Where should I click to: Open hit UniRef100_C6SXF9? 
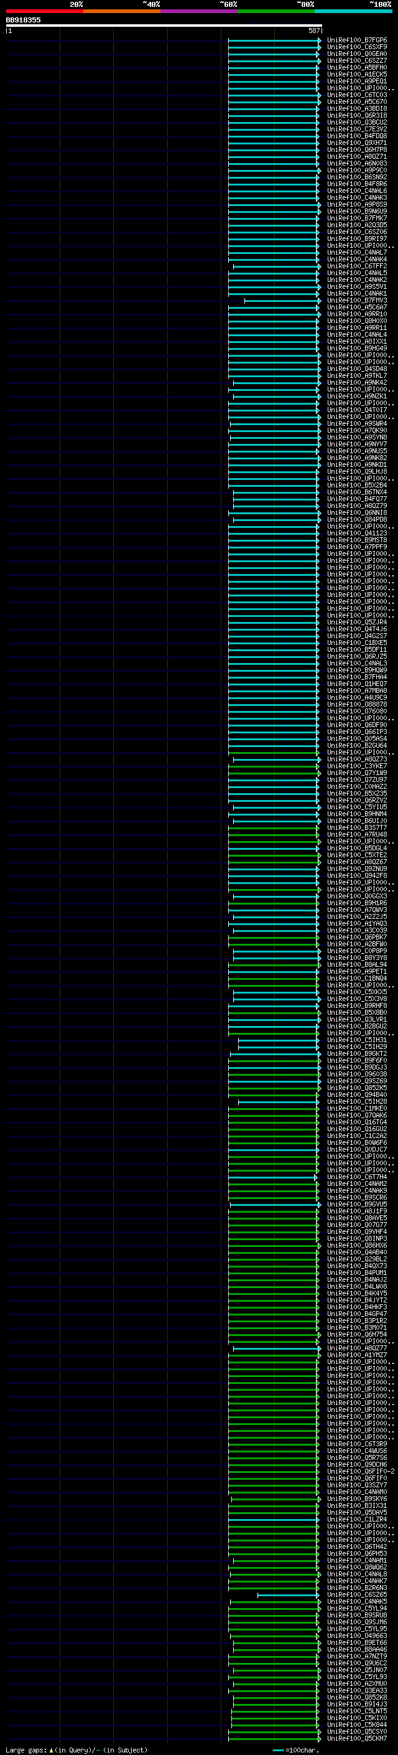[356, 47]
